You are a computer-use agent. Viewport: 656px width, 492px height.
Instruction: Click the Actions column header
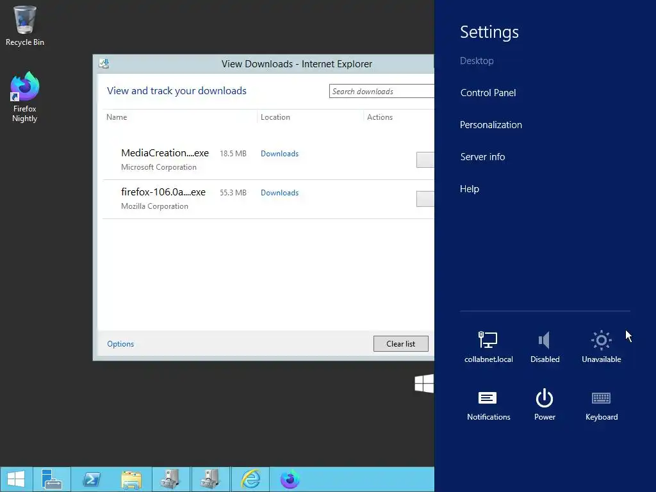tap(380, 117)
